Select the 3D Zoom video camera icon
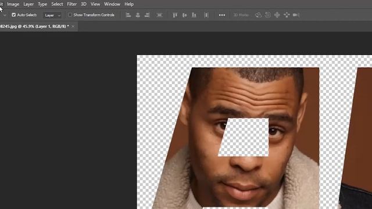This screenshot has width=372, height=209. coord(296,15)
